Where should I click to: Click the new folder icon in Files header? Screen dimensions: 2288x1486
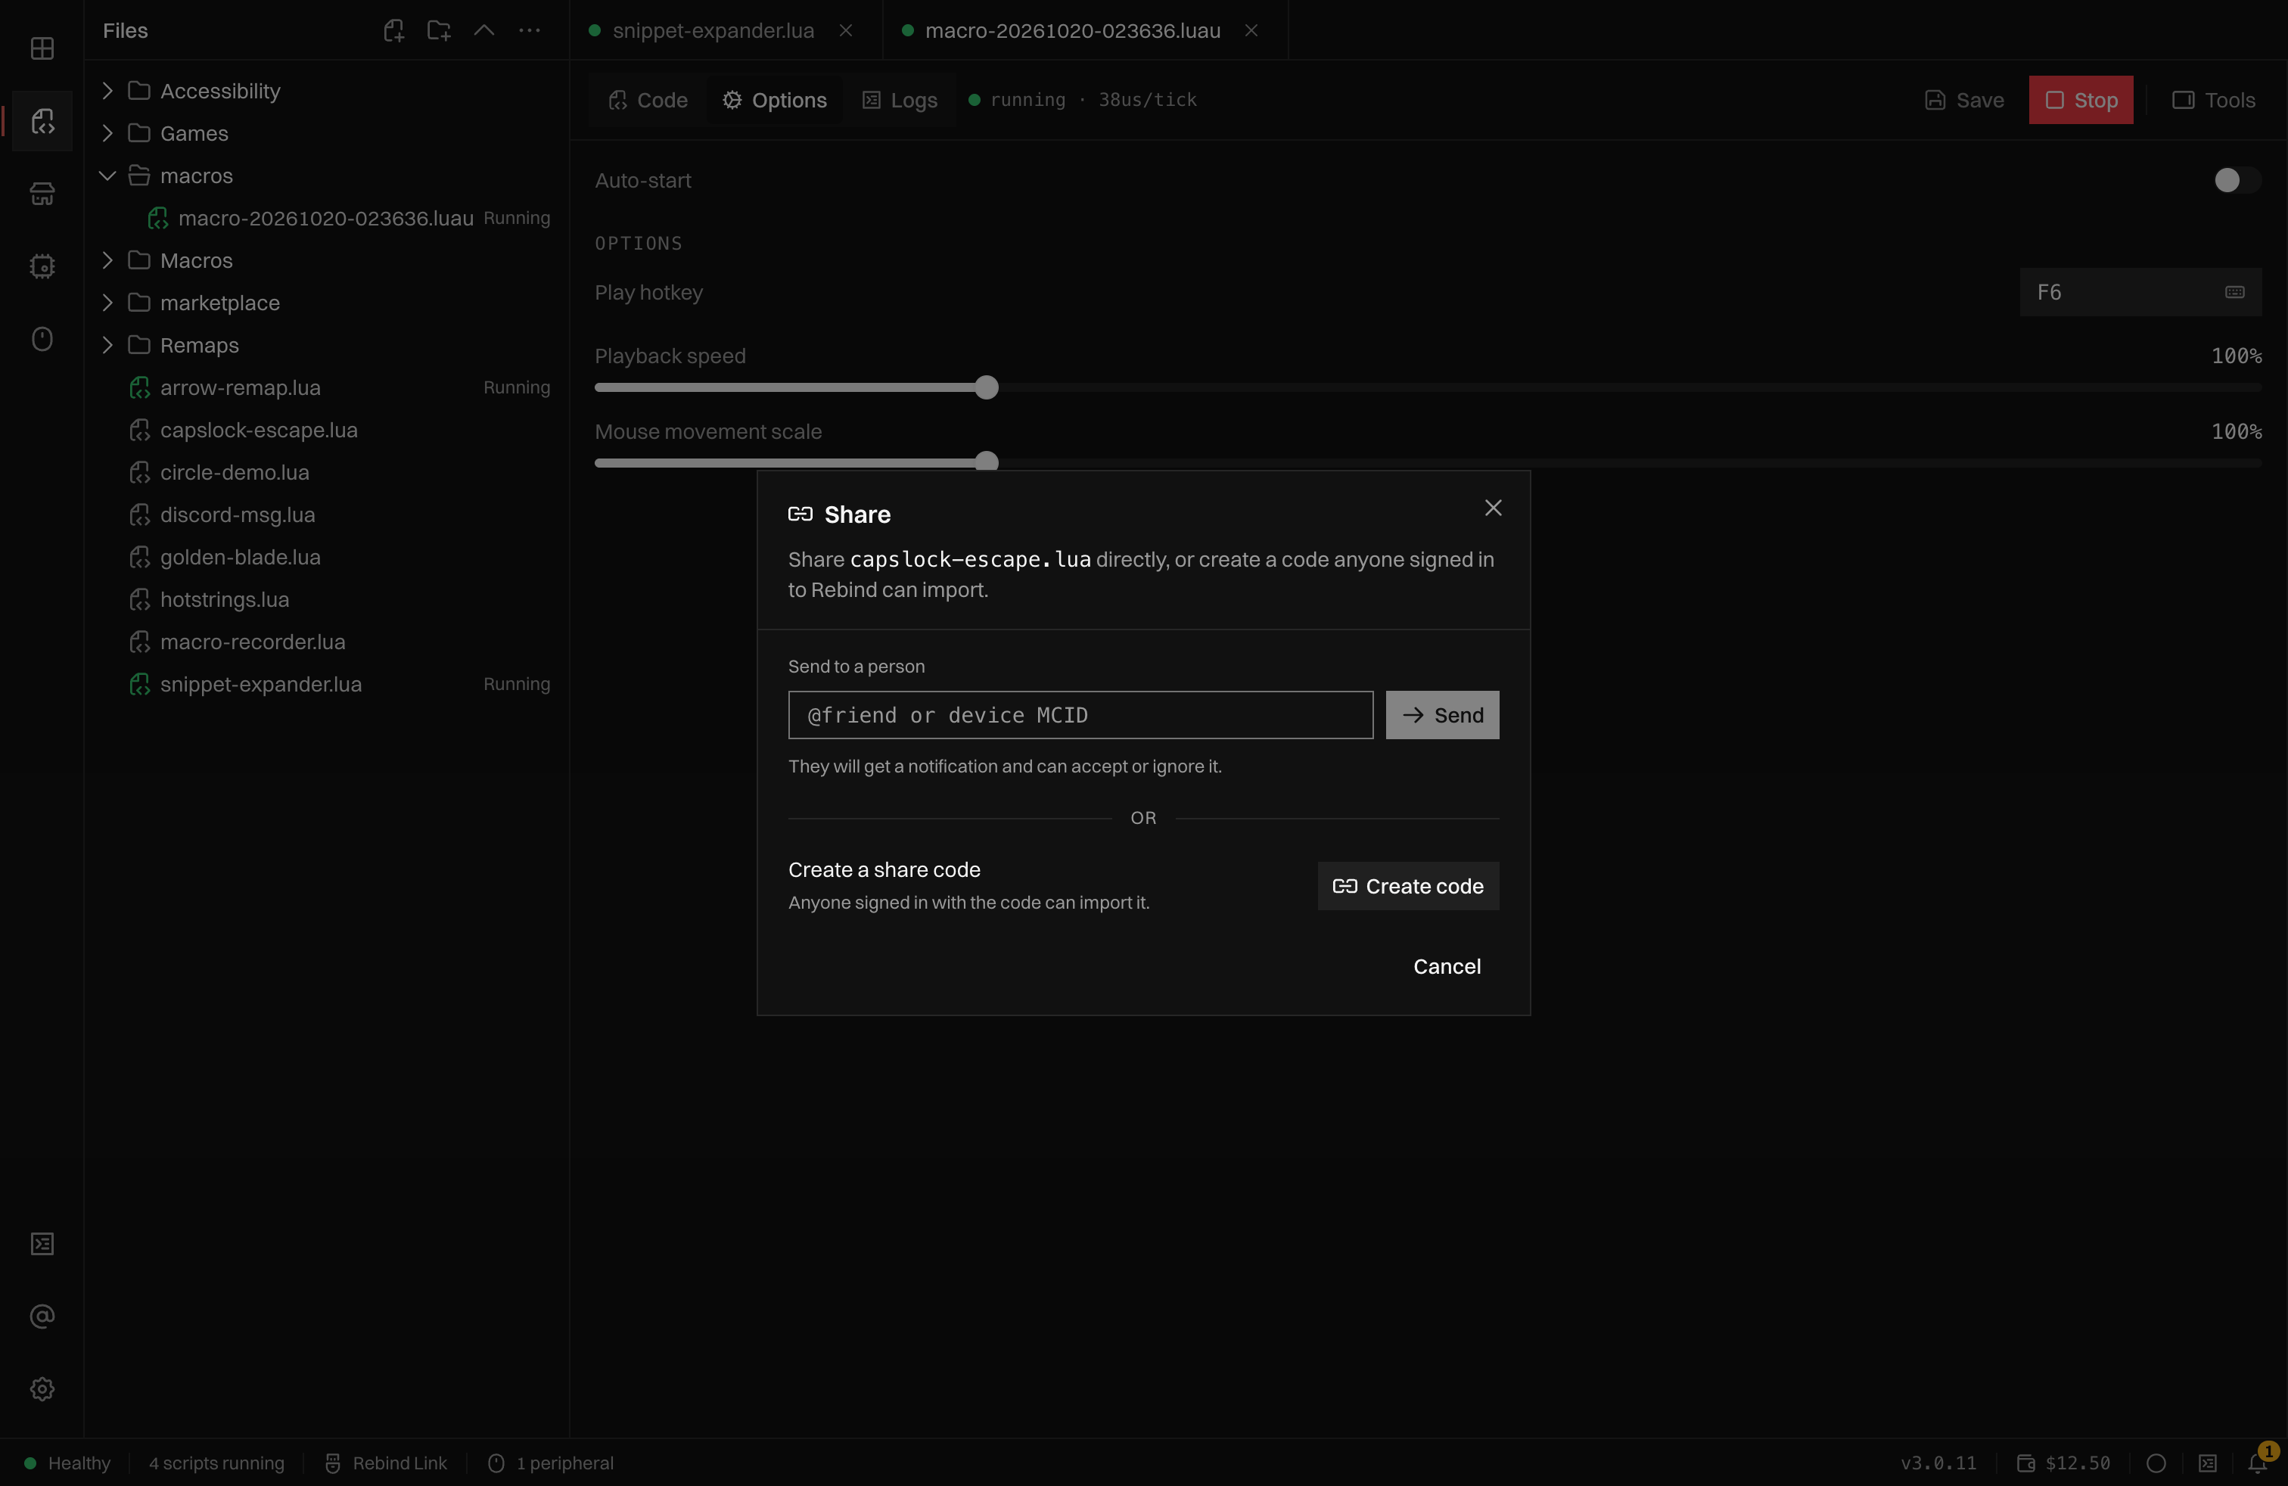pos(440,31)
